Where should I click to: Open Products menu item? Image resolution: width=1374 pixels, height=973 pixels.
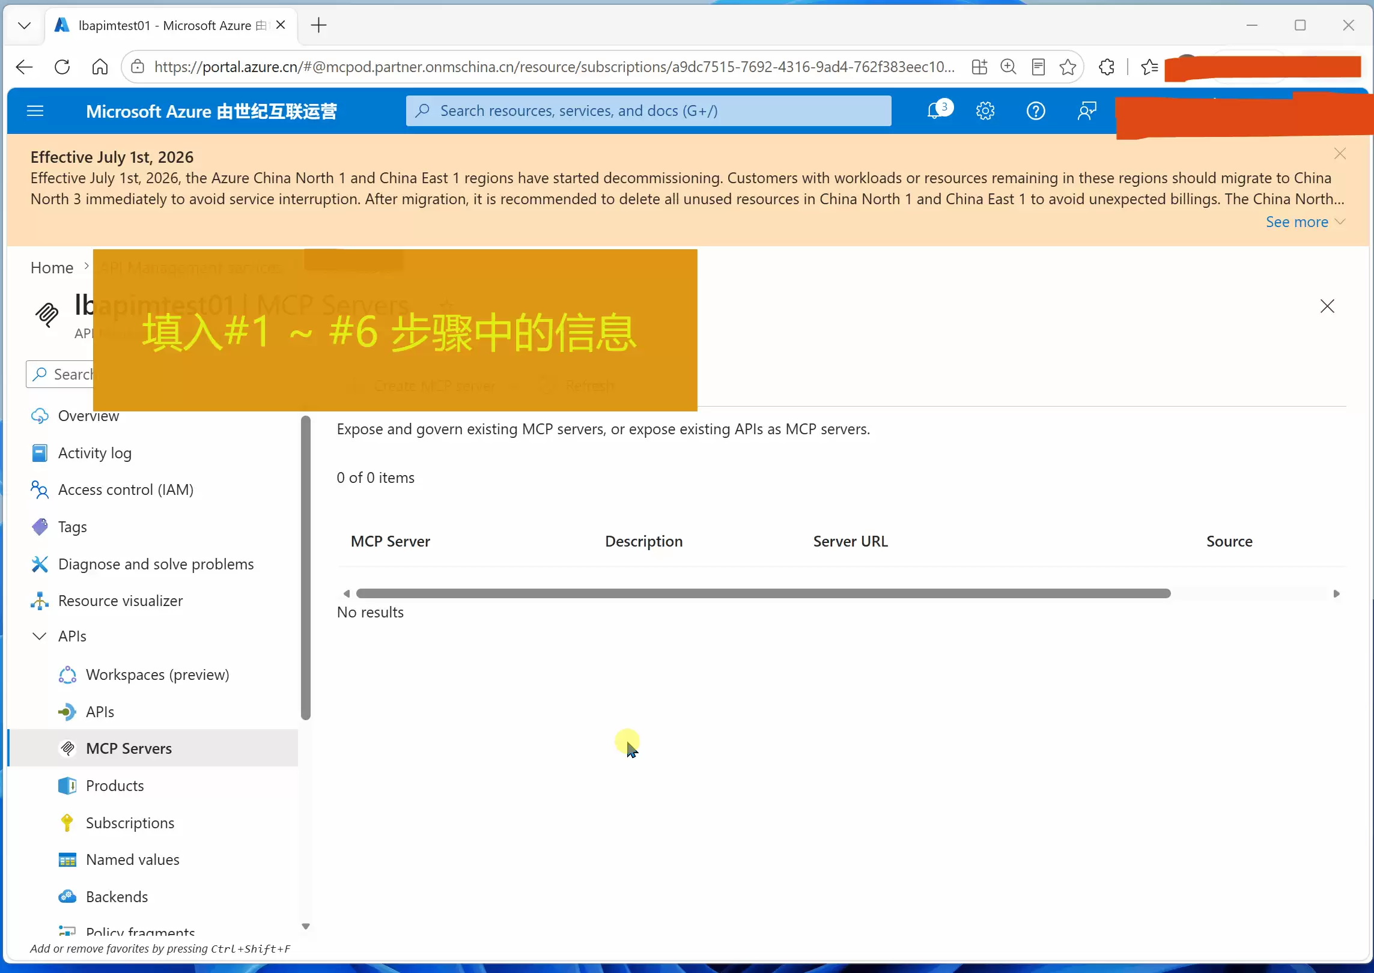115,786
